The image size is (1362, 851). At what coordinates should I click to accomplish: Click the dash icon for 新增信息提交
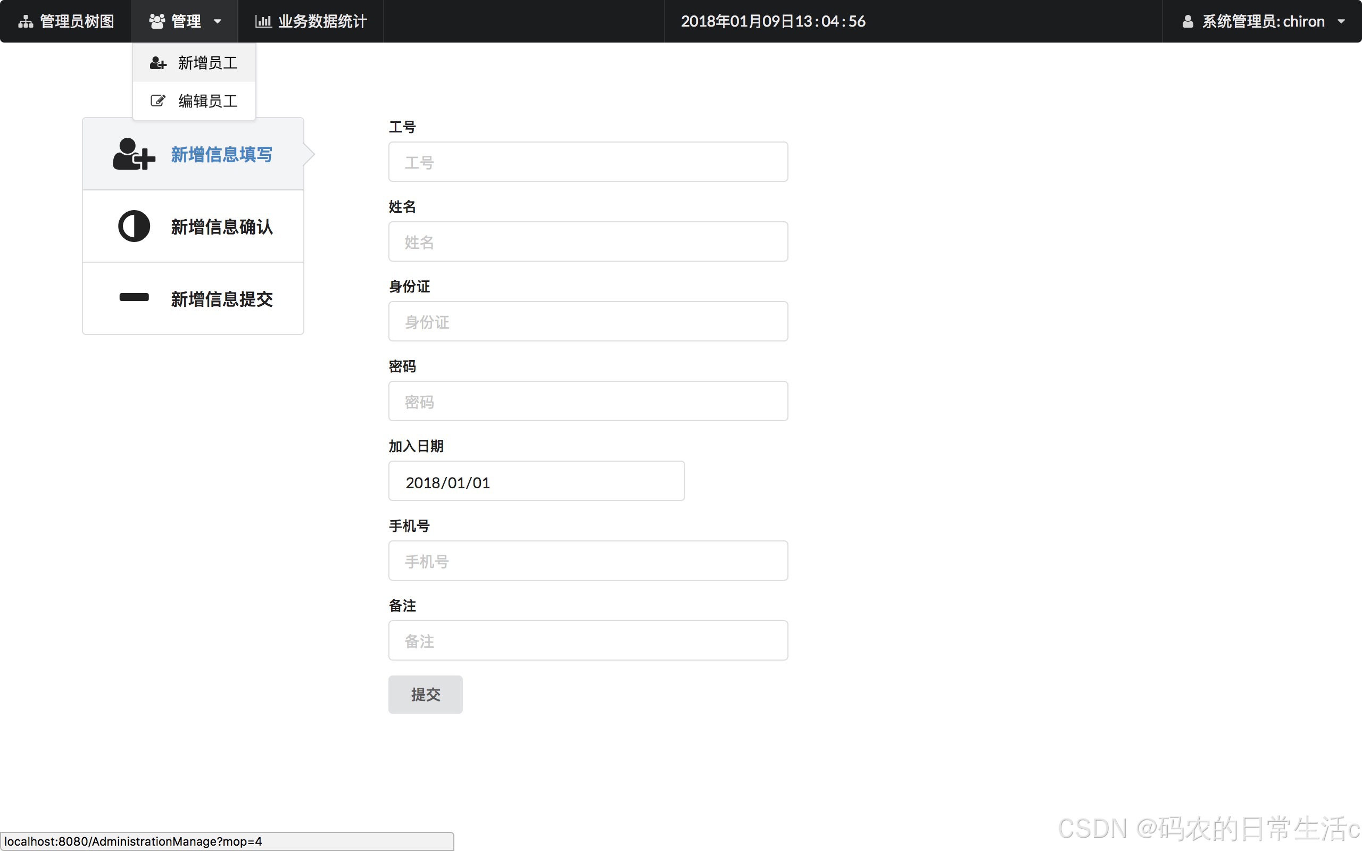tap(133, 298)
